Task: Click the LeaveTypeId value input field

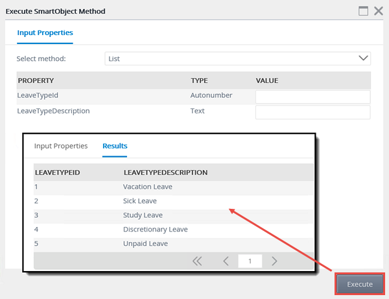Action: (313, 97)
